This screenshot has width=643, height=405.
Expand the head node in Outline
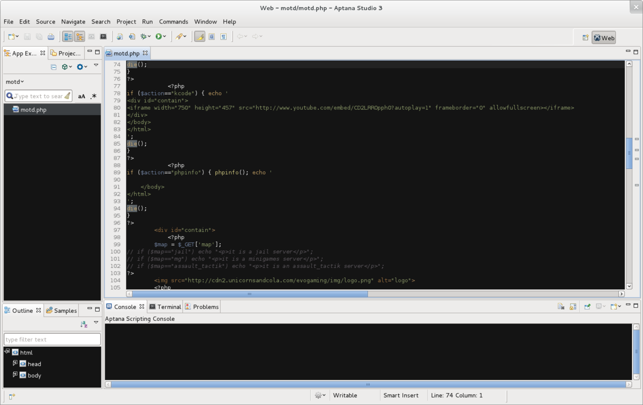pos(16,363)
